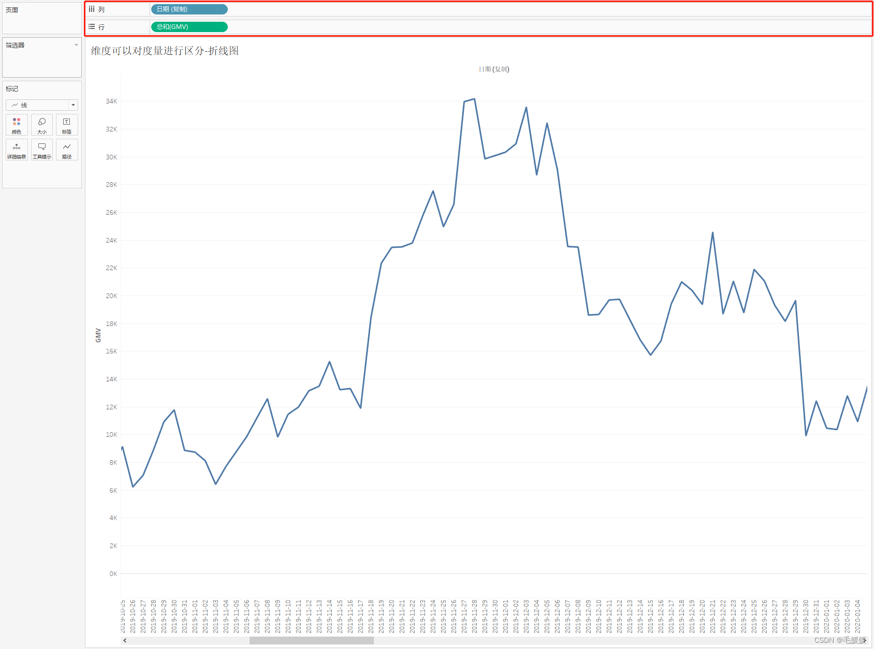This screenshot has height=649, width=874.
Task: Click the 20K axis tick label
Action: coord(111,296)
